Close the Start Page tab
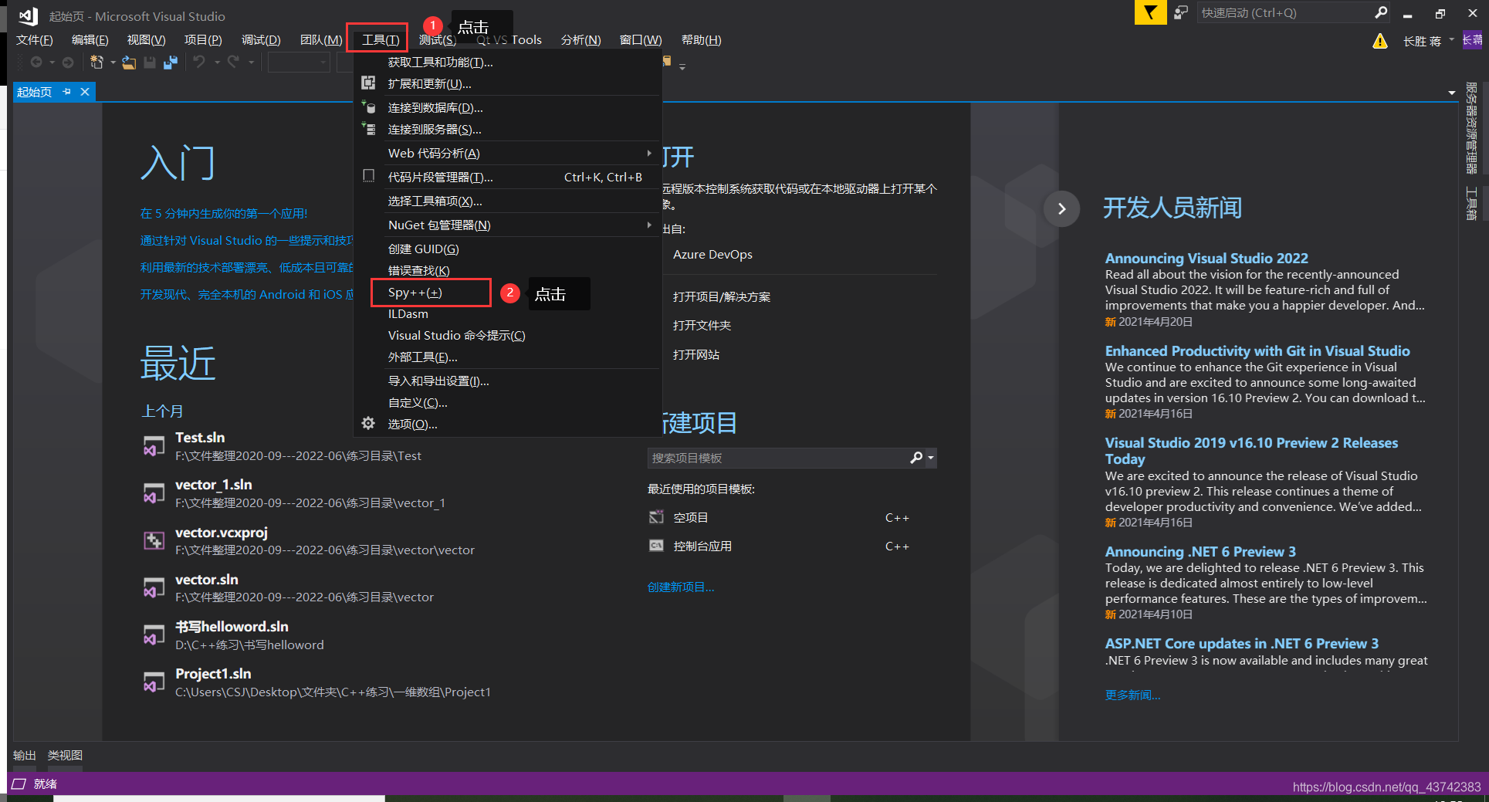1489x802 pixels. (x=85, y=92)
